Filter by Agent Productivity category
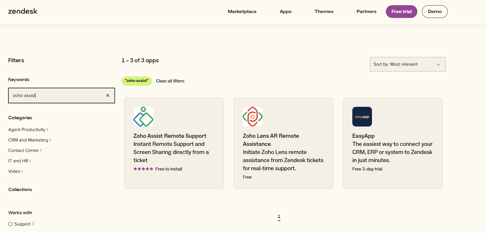The height and width of the screenshot is (233, 487). point(27,130)
